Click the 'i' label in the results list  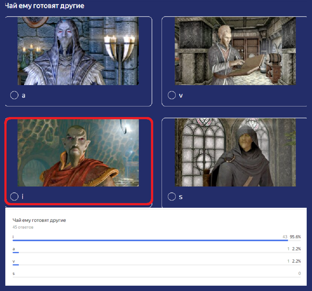pyautogui.click(x=13, y=237)
